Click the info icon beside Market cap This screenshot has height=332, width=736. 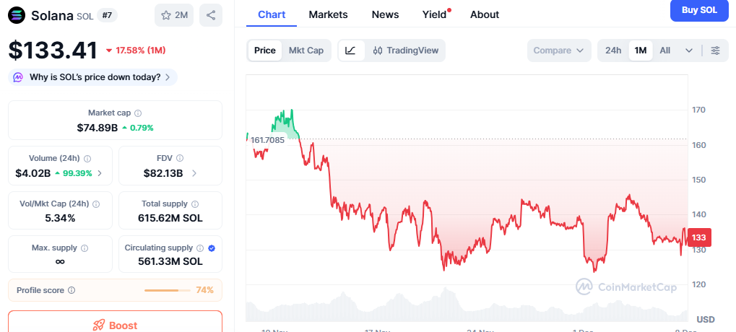pyautogui.click(x=138, y=113)
